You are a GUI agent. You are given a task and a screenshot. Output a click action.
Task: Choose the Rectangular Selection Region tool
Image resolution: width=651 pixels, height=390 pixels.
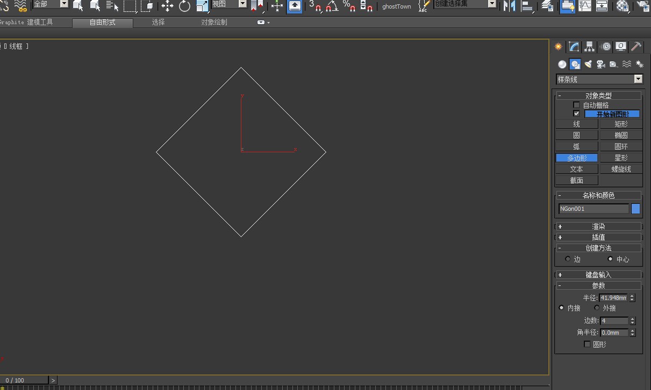click(130, 6)
